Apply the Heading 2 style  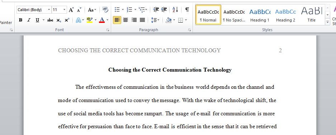(x=285, y=15)
